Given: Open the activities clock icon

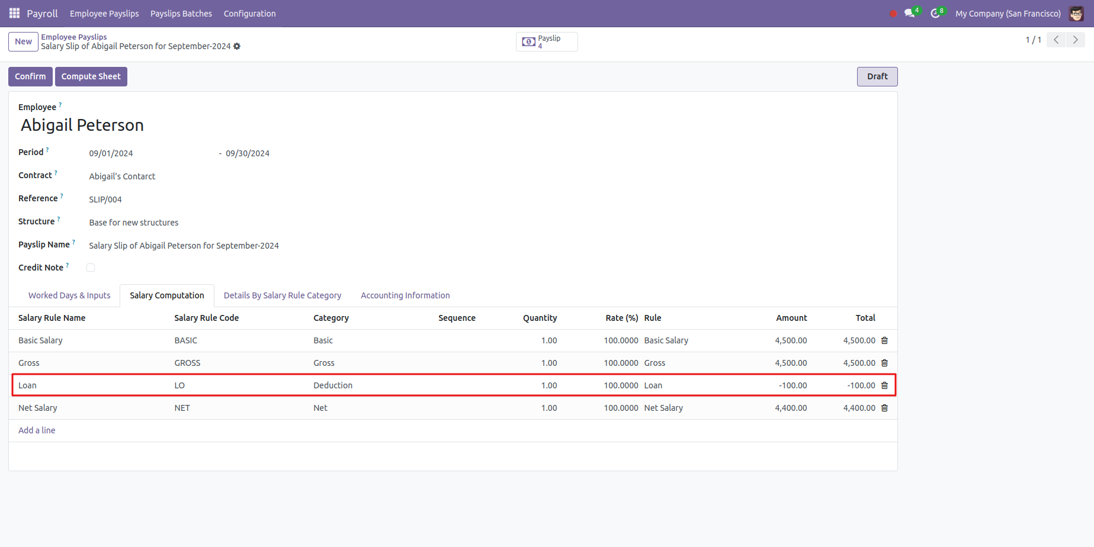Looking at the screenshot, I should tap(935, 13).
